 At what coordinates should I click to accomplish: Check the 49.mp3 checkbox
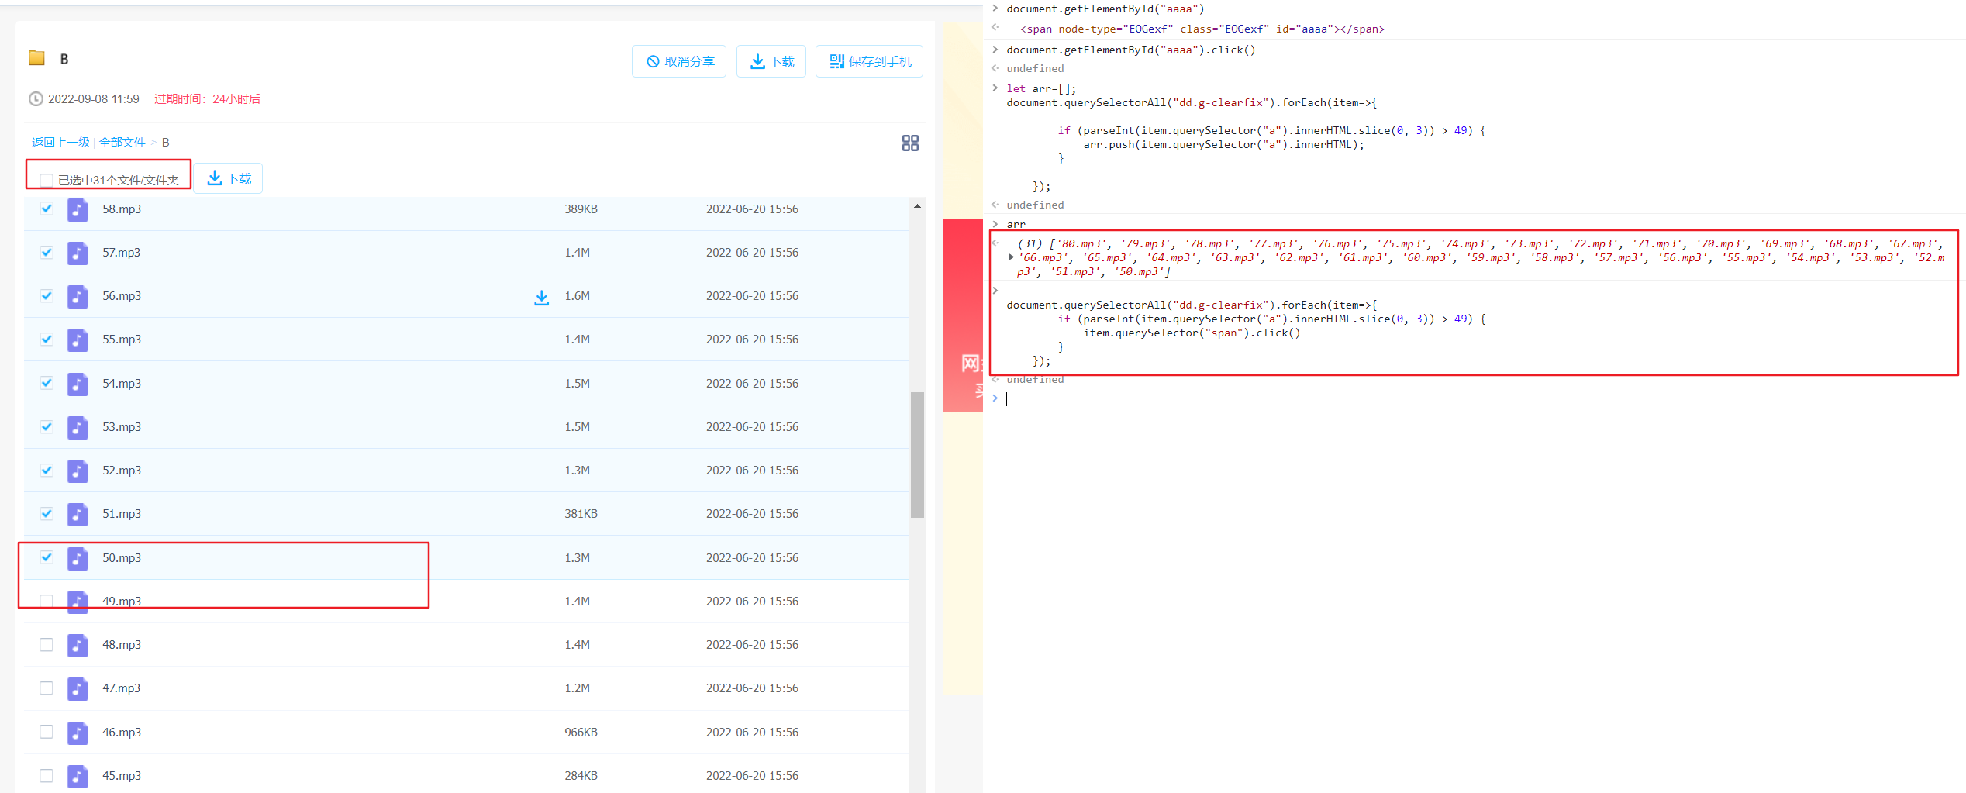click(x=47, y=602)
